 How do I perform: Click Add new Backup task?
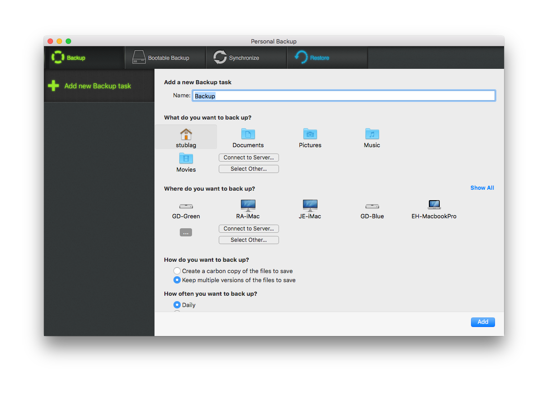pyautogui.click(x=99, y=86)
